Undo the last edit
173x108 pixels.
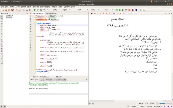(17, 10)
